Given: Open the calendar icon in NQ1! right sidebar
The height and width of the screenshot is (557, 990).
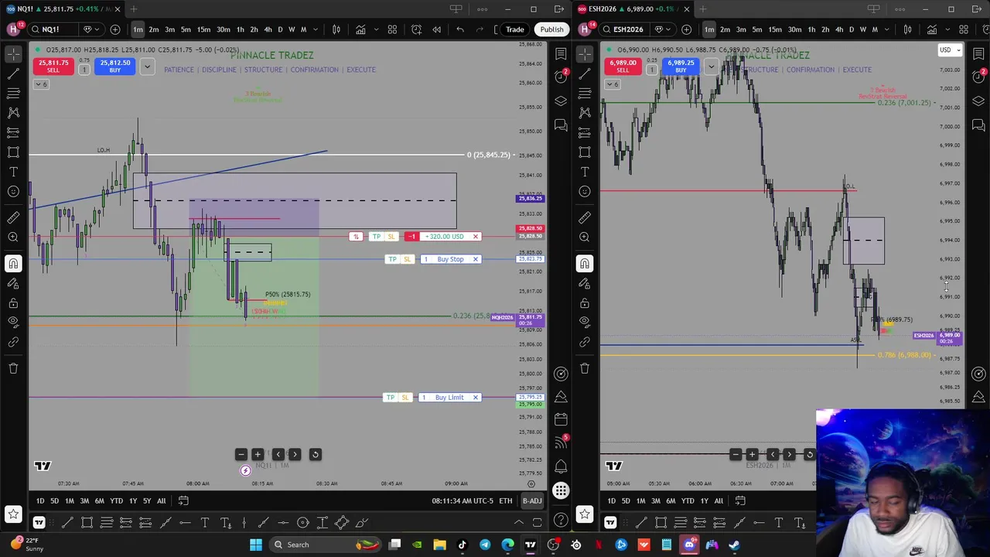Looking at the screenshot, I should coord(561,419).
